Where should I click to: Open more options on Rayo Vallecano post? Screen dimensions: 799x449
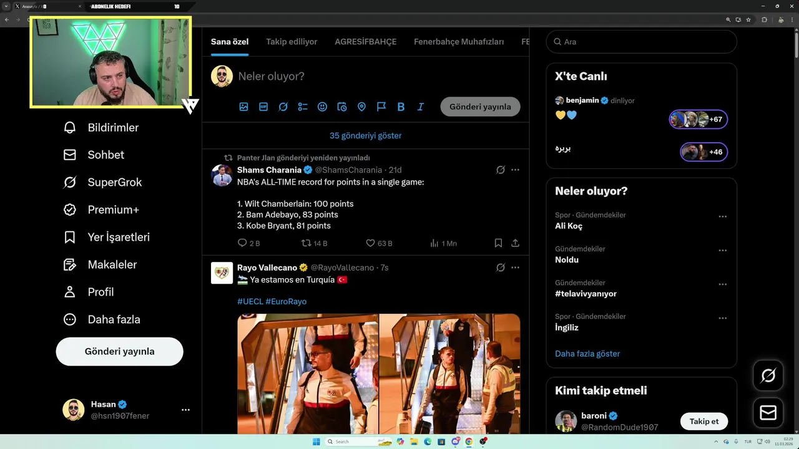point(515,268)
